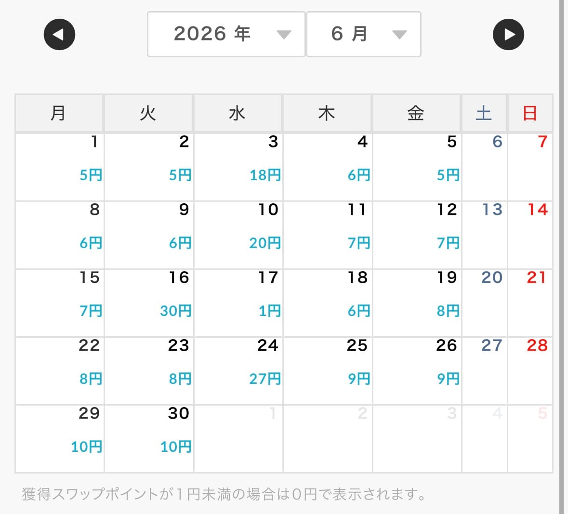568x514 pixels.
Task: Select the 水 (Wednesday) column header
Action: (238, 113)
